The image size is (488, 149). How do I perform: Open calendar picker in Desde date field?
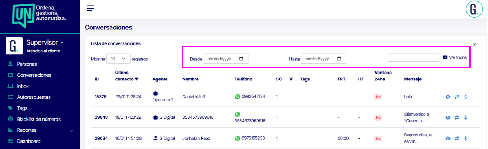[241, 59]
